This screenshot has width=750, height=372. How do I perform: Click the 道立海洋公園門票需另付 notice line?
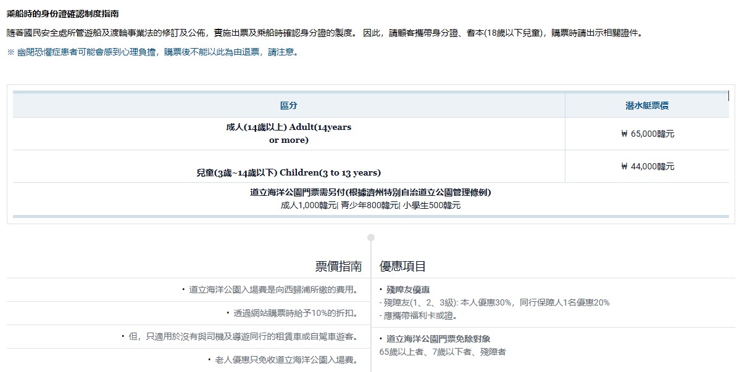(370, 192)
